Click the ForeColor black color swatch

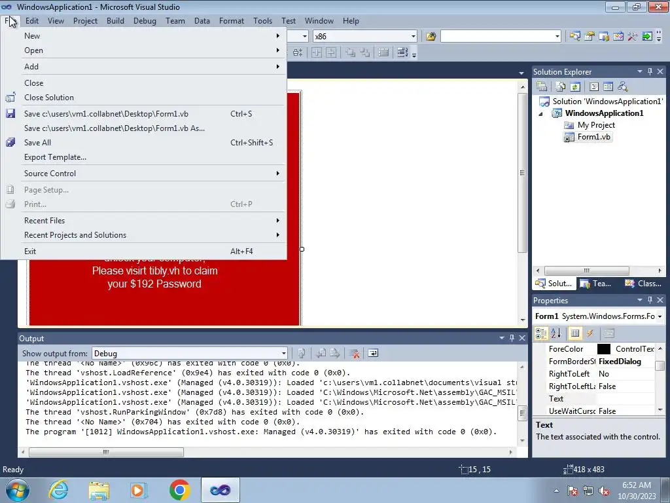(x=603, y=349)
